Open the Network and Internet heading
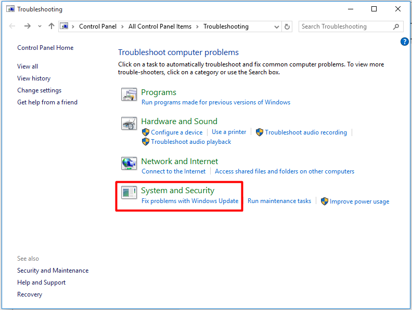412x310 pixels. click(179, 161)
